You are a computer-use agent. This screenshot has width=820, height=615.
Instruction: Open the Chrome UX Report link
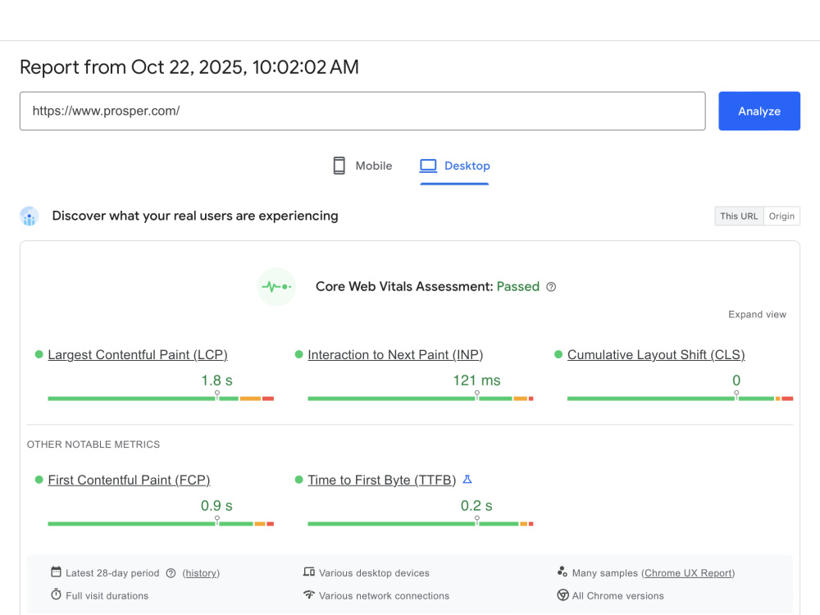tap(688, 573)
